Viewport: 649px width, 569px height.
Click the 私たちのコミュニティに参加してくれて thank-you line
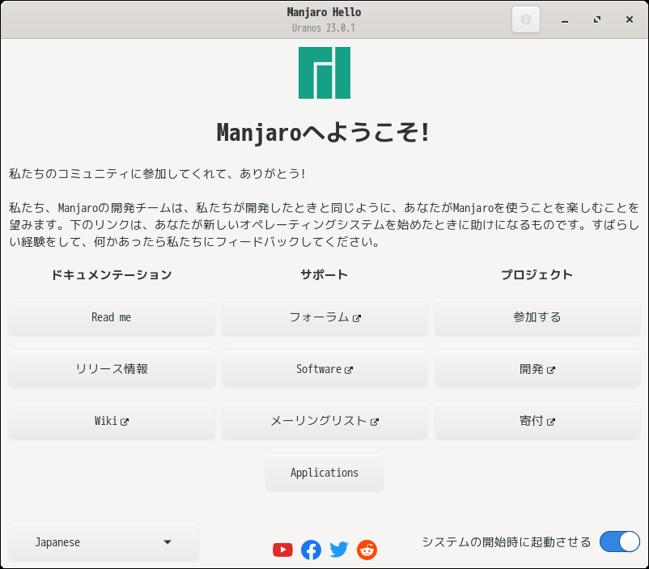click(x=157, y=173)
